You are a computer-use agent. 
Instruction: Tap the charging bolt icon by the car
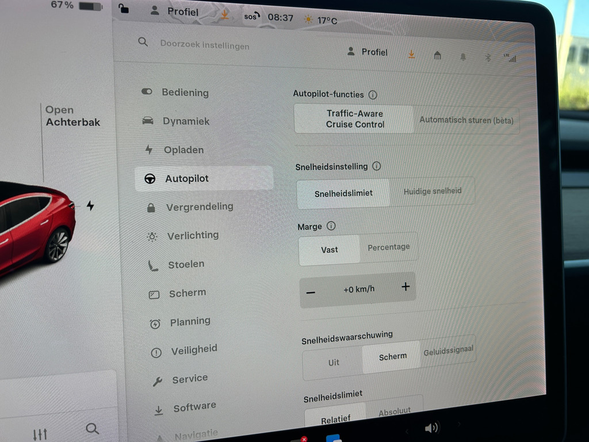pos(90,205)
